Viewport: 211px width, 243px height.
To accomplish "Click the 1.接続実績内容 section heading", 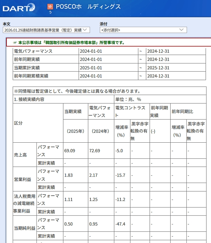I will (x=29, y=99).
